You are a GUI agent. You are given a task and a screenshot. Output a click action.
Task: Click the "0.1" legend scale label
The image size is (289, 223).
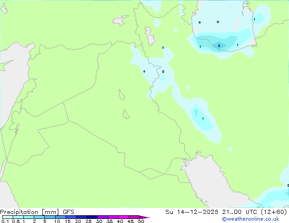5,221
